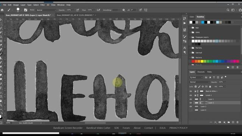The height and width of the screenshot is (136, 242).
Task: Open the Window menu
Action: click(x=61, y=5)
